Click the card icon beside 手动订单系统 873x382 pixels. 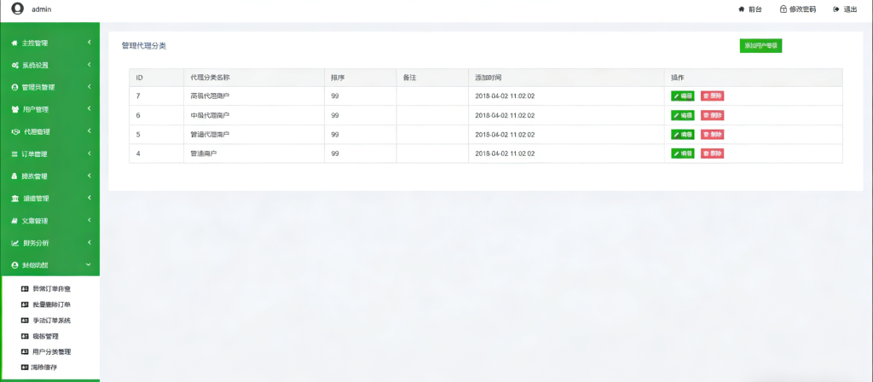[24, 321]
